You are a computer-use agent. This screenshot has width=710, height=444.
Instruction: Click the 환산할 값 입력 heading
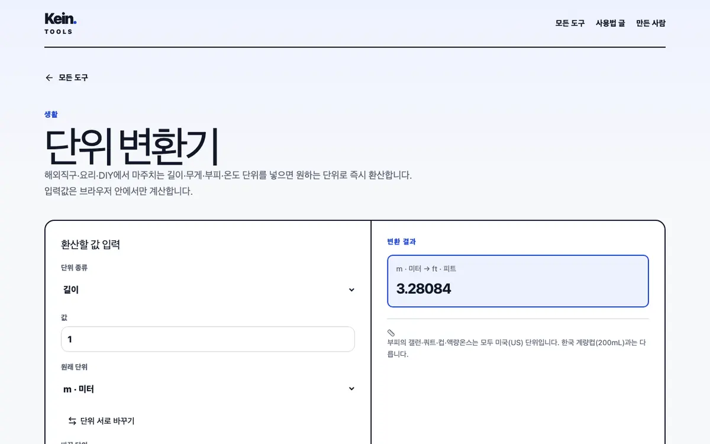[91, 244]
